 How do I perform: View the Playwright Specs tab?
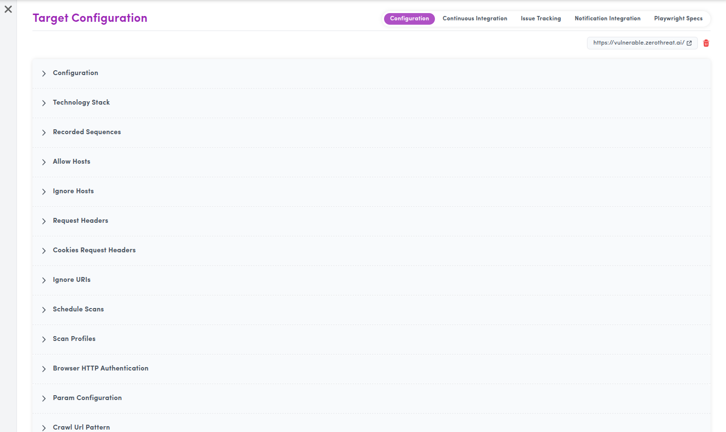click(678, 18)
